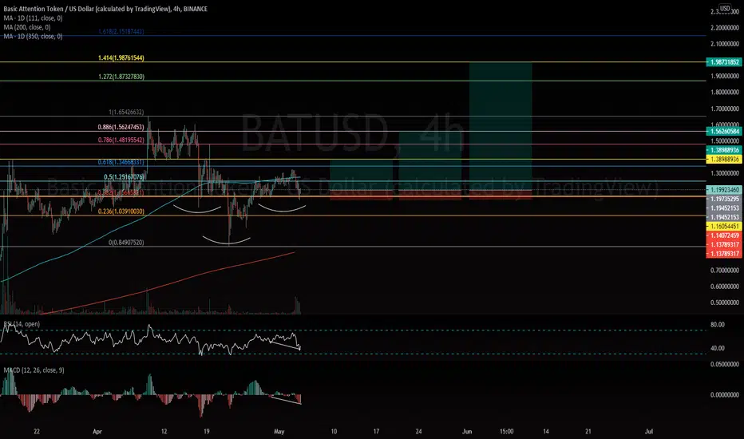Click the 0.236(1.03910030) Fibonacci label

pyautogui.click(x=121, y=212)
